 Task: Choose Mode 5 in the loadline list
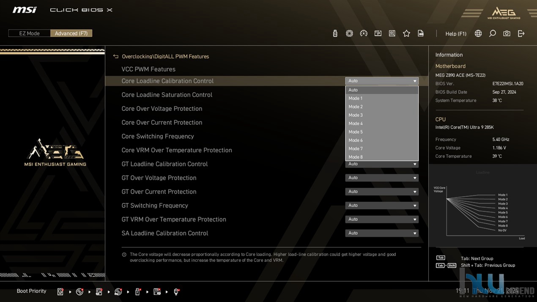tap(382, 132)
